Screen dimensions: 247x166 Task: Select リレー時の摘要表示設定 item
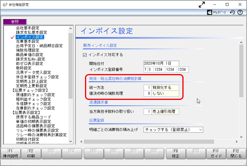tap(38, 131)
